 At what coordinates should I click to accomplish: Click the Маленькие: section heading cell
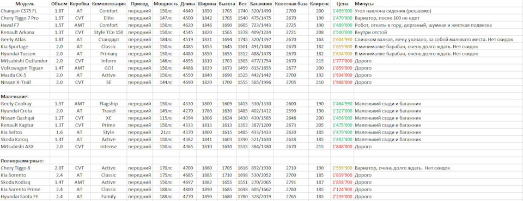[x=25, y=97]
